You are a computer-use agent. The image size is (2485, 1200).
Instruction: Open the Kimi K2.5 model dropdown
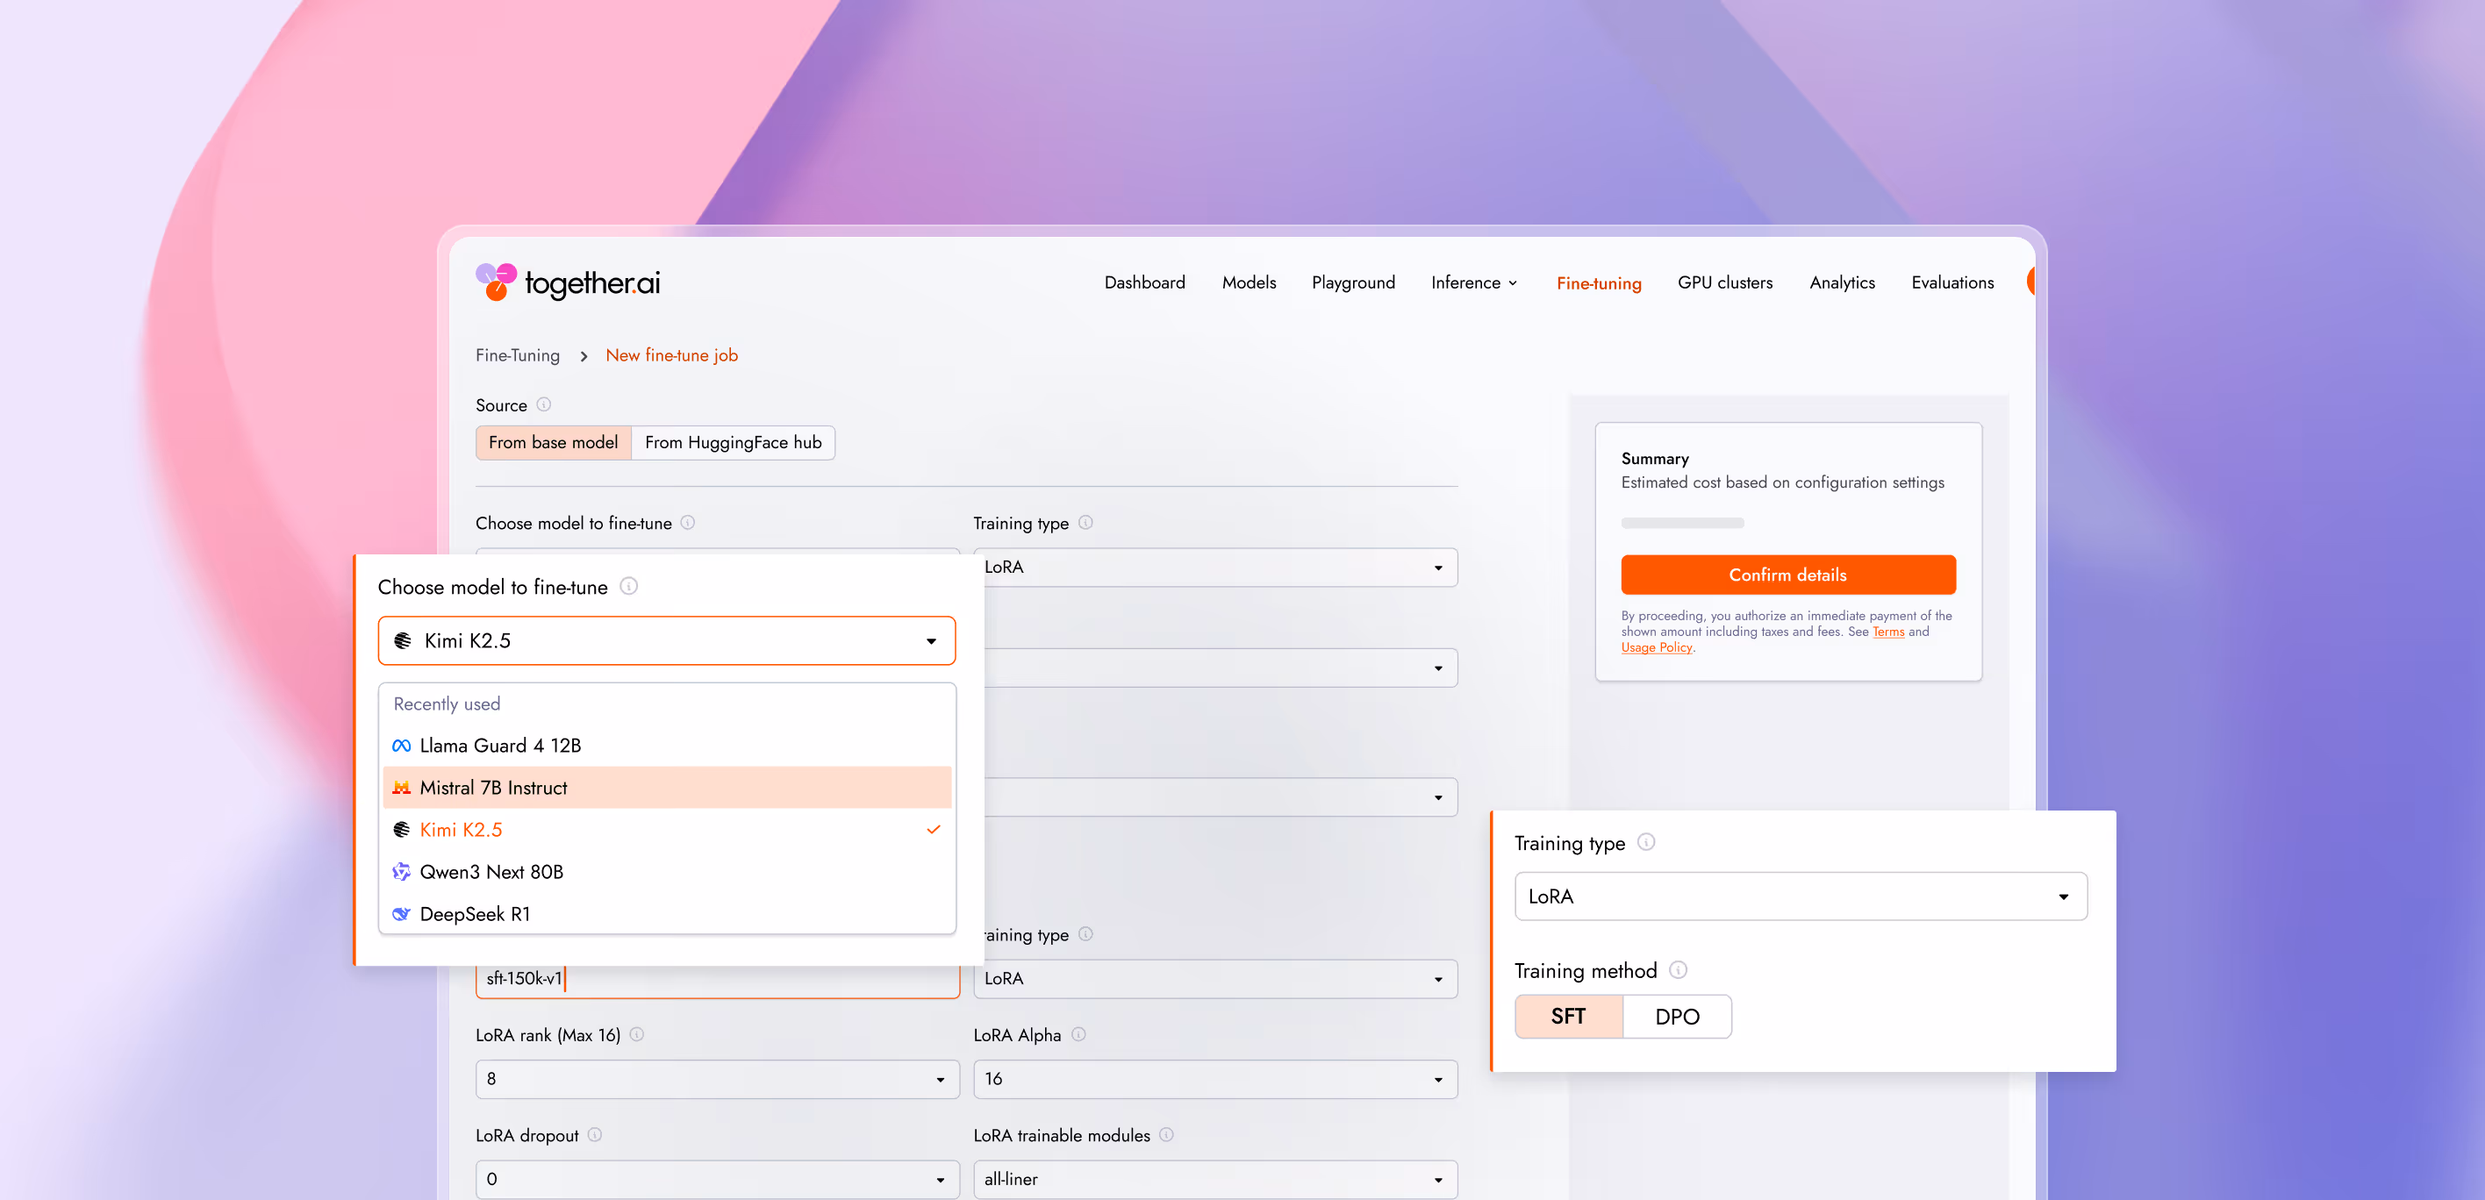click(x=666, y=640)
